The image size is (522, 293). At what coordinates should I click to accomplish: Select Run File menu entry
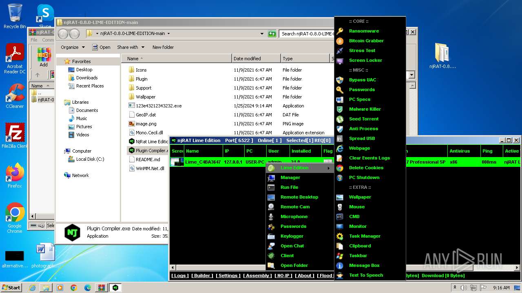(x=289, y=187)
